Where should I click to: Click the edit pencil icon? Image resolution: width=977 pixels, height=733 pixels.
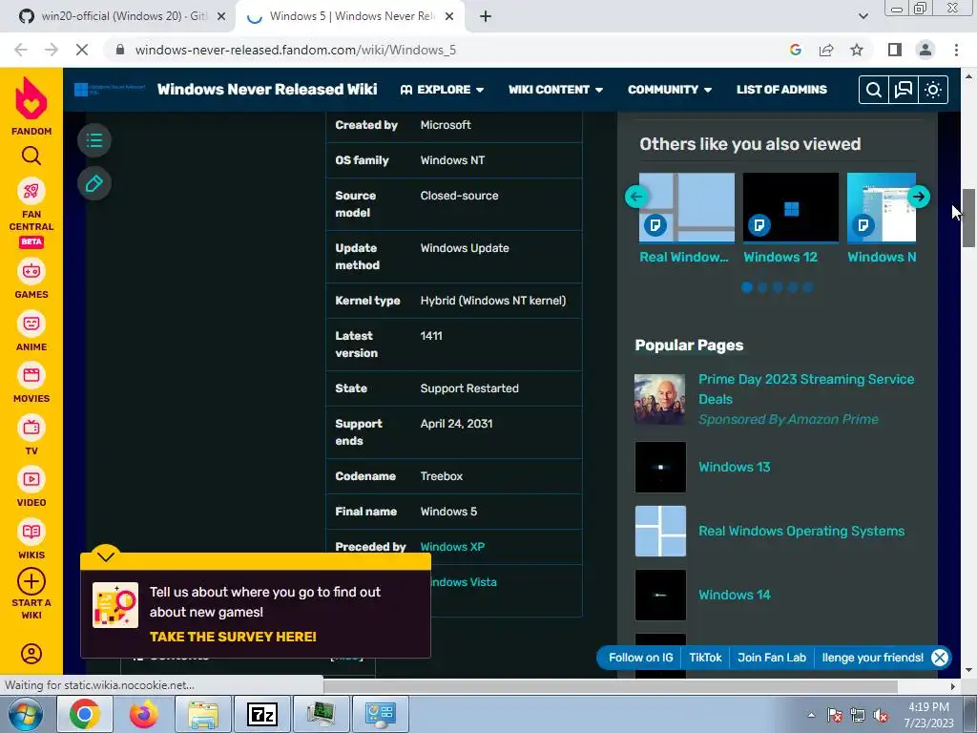pos(94,184)
